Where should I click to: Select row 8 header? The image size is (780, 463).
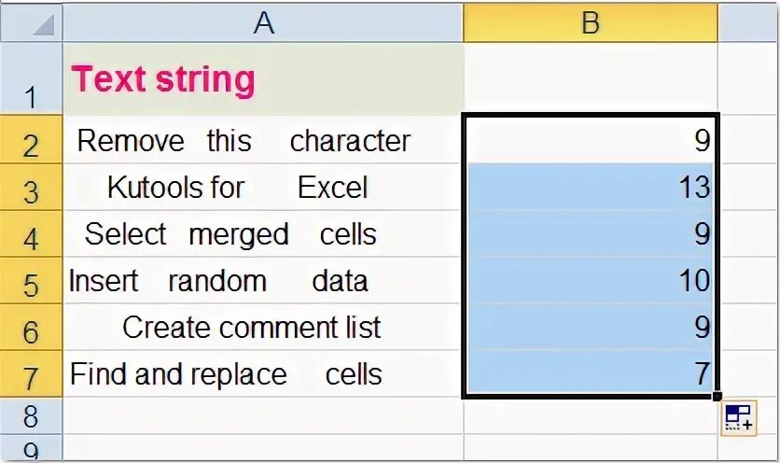32,414
